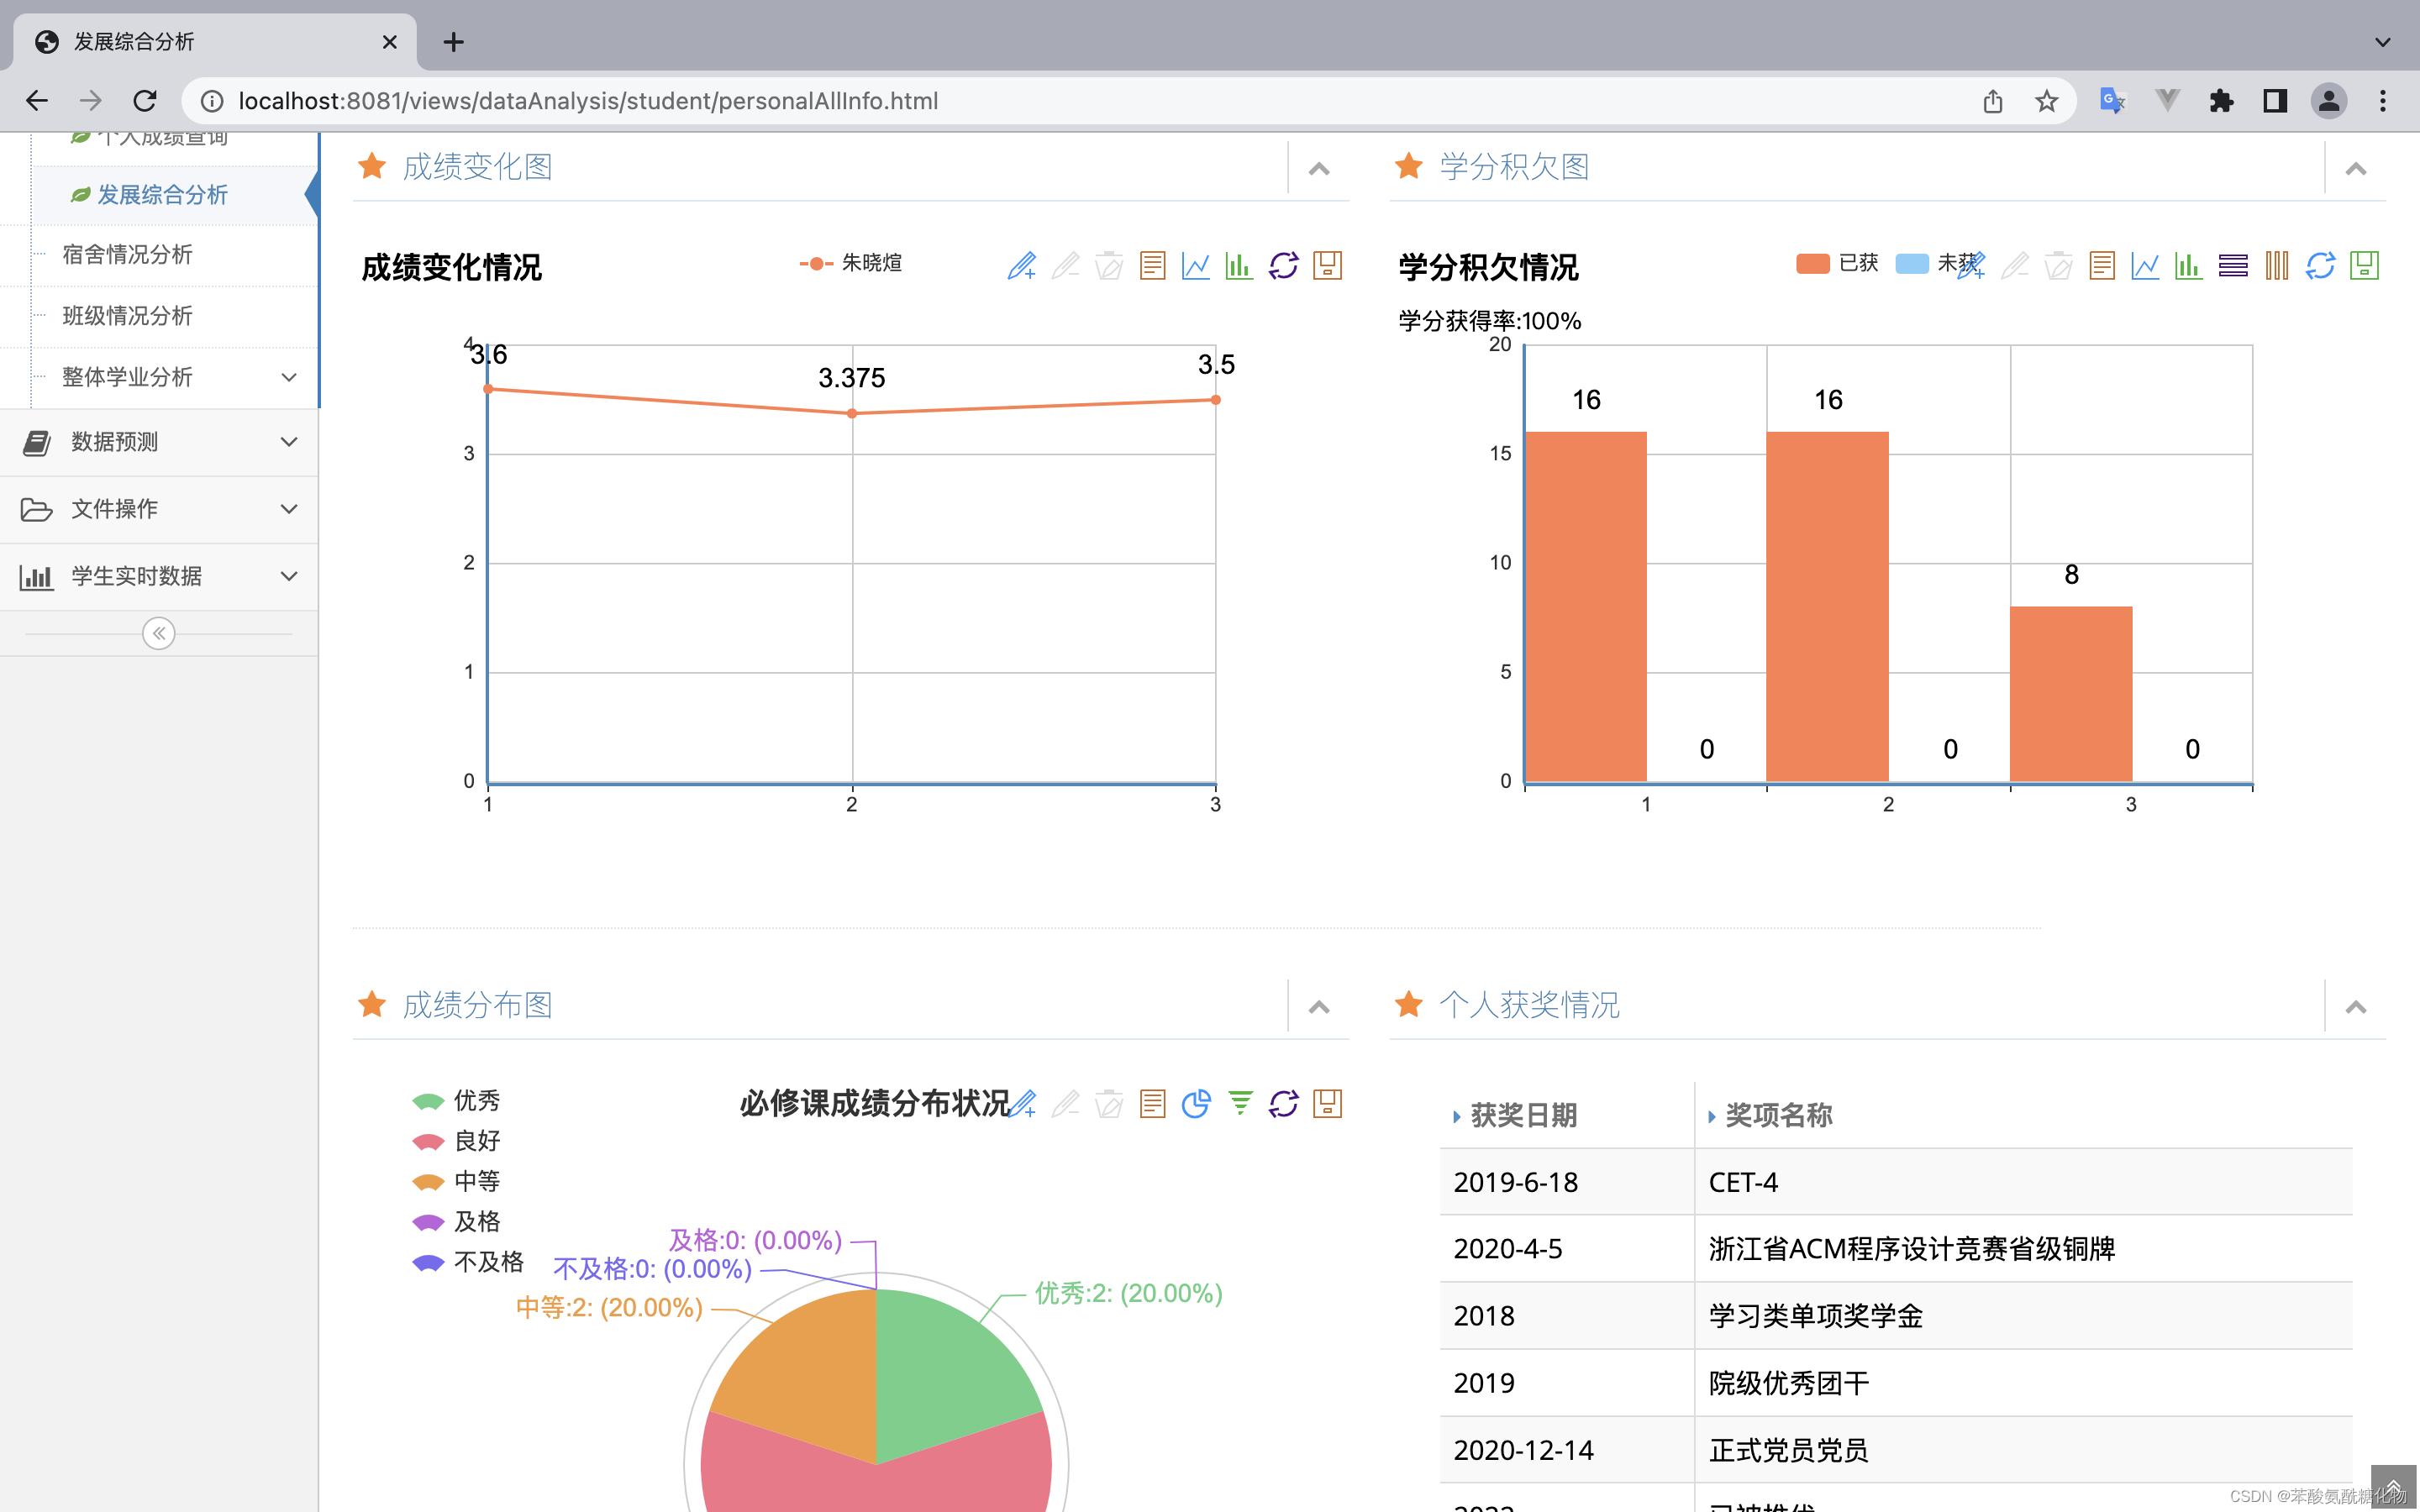Screen dimensions: 2420x1512
Task: Expand 学生实时数据 sidebar menu
Action: (160, 576)
